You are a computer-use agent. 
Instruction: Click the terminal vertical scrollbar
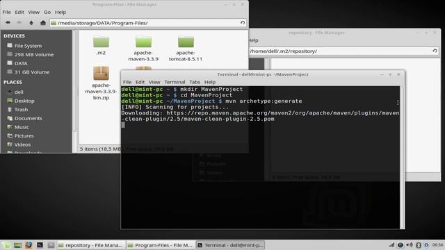(402, 158)
